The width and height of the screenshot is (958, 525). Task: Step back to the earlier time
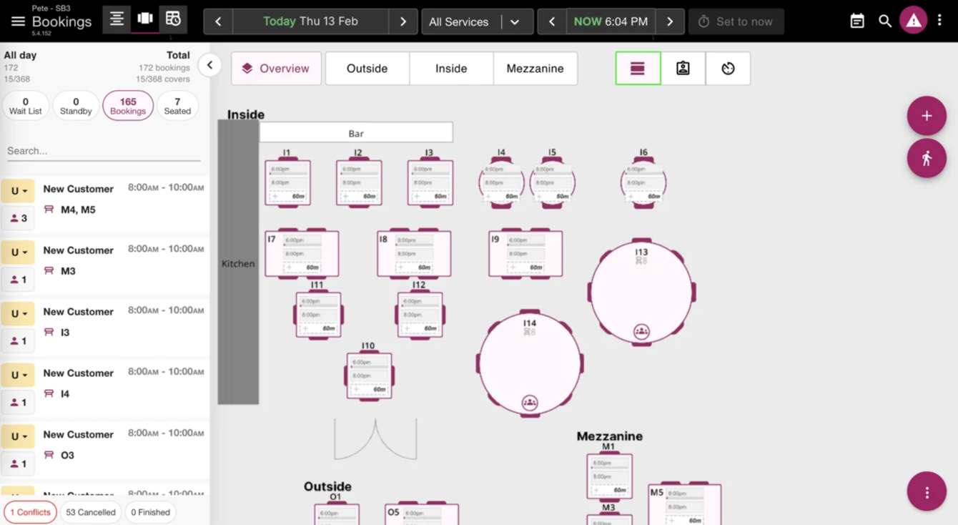point(552,21)
